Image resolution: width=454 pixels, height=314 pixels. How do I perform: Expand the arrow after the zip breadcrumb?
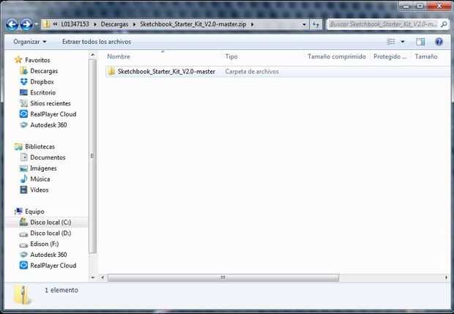click(x=252, y=24)
